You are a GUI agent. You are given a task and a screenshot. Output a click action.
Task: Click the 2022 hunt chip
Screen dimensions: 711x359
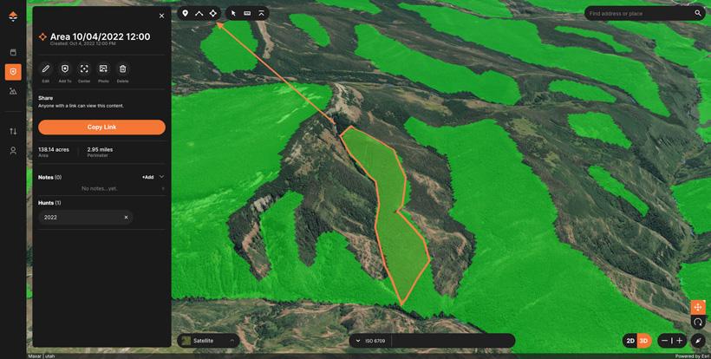(x=85, y=217)
